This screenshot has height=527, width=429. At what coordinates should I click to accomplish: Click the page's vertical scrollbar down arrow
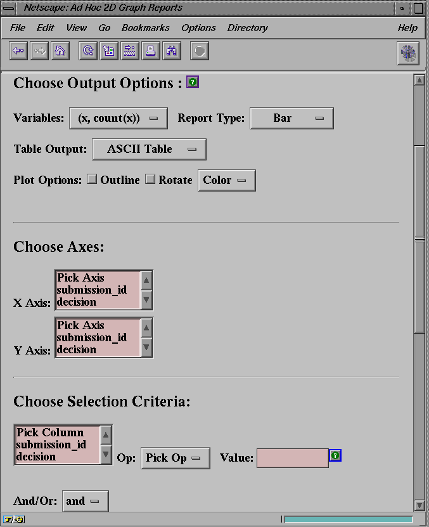coord(419,505)
